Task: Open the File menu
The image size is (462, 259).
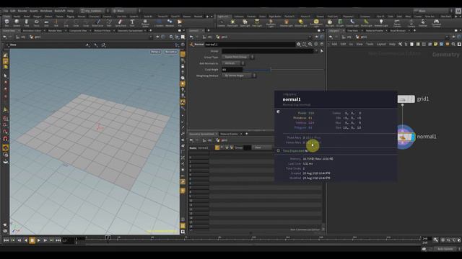Action: (6, 11)
